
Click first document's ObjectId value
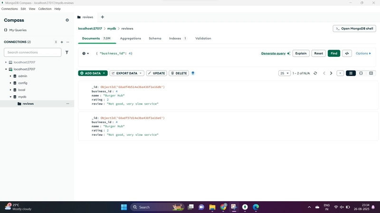(133, 87)
